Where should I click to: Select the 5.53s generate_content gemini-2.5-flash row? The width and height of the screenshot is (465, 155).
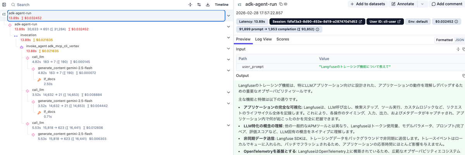pyautogui.click(x=116, y=136)
